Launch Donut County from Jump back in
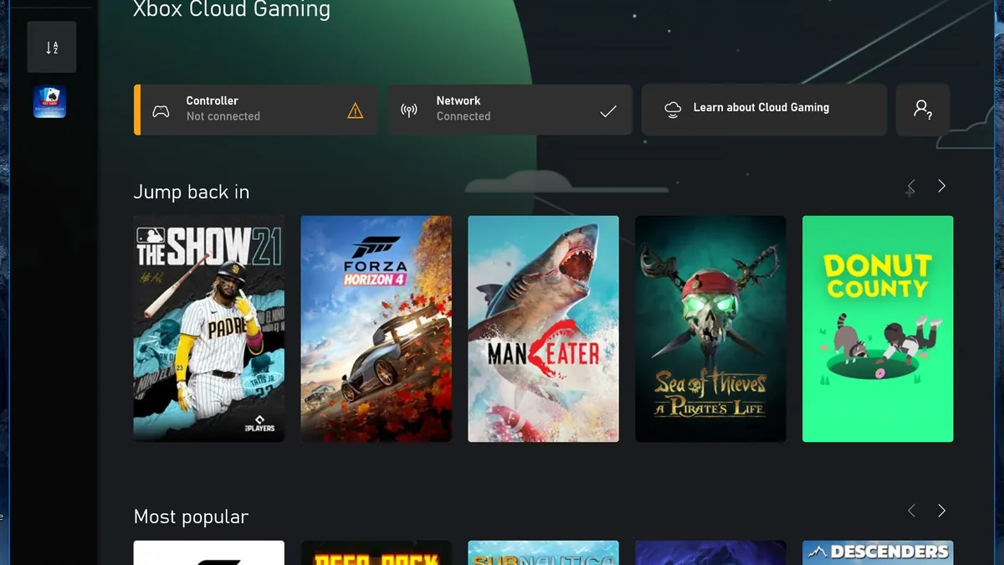Image resolution: width=1004 pixels, height=565 pixels. coord(878,329)
